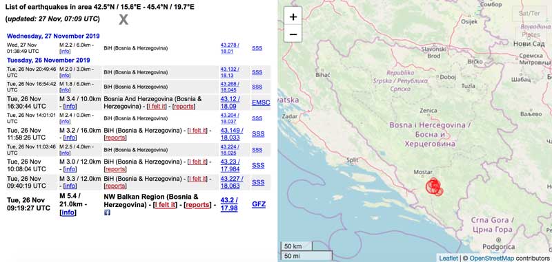Open SSS source for 10:08:04 quake
Screen dimensions: 552x262
tap(258, 165)
